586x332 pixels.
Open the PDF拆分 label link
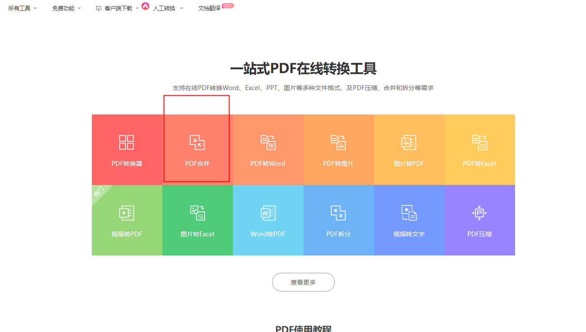click(338, 234)
